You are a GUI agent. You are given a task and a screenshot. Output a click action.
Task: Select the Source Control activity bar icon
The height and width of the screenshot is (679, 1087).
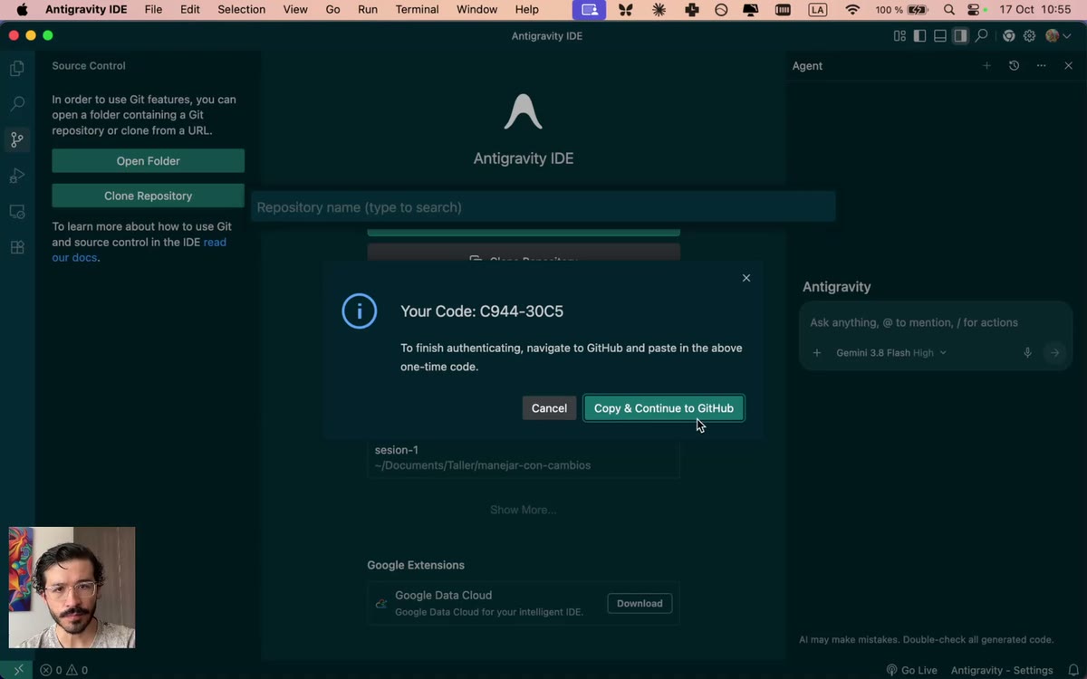[x=16, y=139]
